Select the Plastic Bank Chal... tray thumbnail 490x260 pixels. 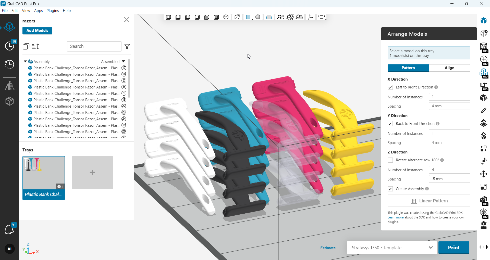44,178
